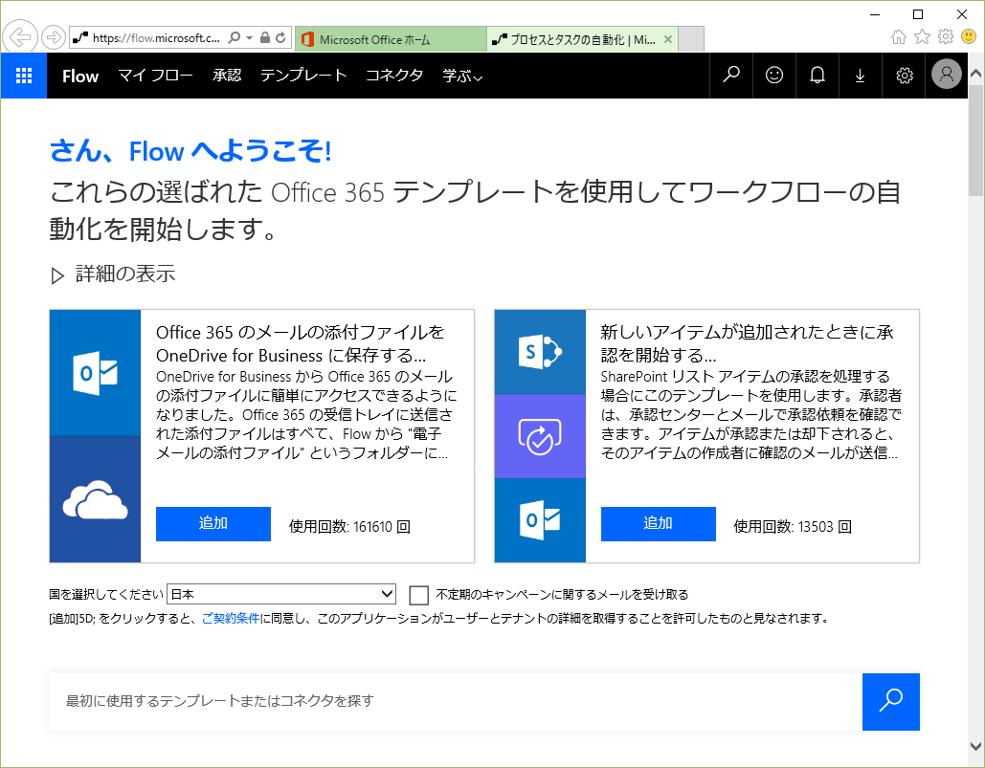Click the download arrow icon in header
The image size is (985, 768).
point(860,76)
